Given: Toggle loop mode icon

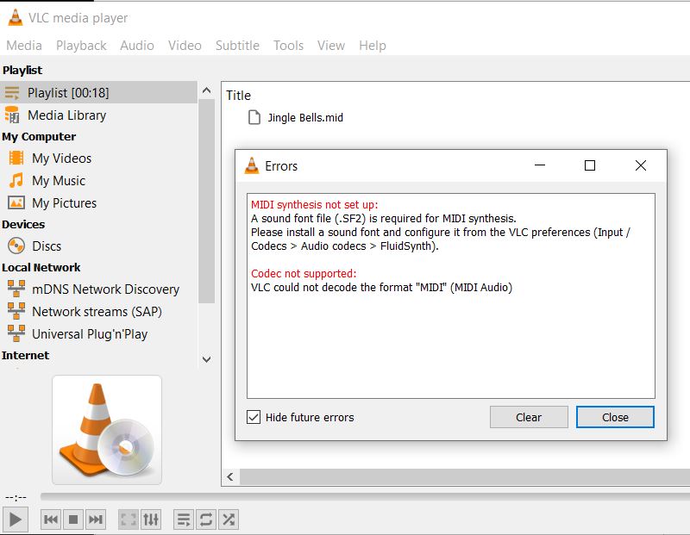Looking at the screenshot, I should [x=206, y=519].
